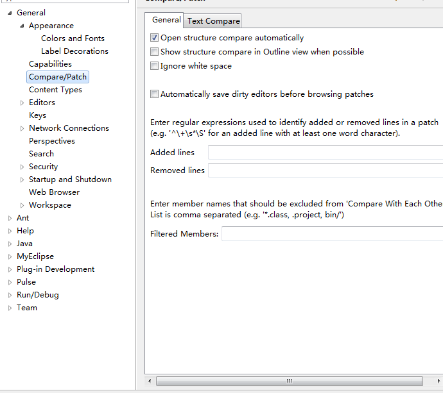Open Colors and Fonts preferences
This screenshot has width=443, height=393.
tap(73, 38)
